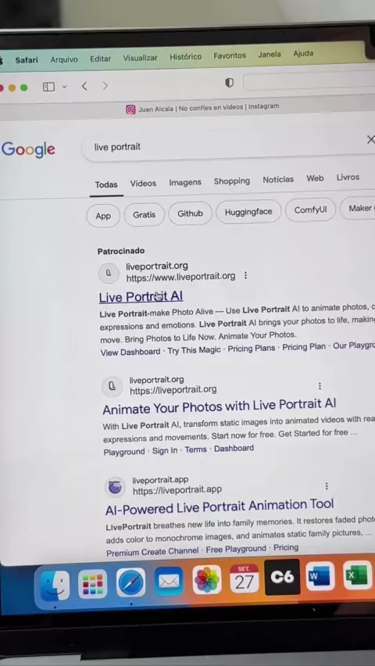Open Photos app in the dock
Image resolution: width=375 pixels, height=666 pixels.
click(207, 579)
